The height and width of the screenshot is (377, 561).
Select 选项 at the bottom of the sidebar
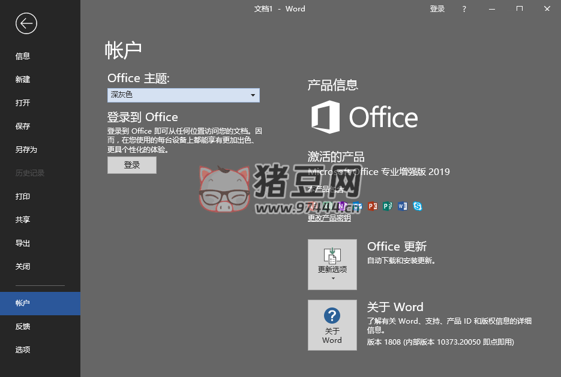coord(22,349)
